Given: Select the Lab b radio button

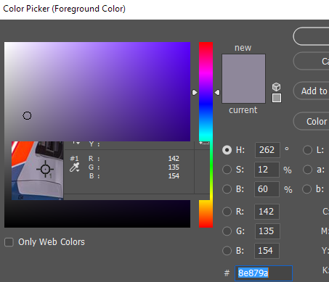Looking at the screenshot, I should (x=307, y=189).
